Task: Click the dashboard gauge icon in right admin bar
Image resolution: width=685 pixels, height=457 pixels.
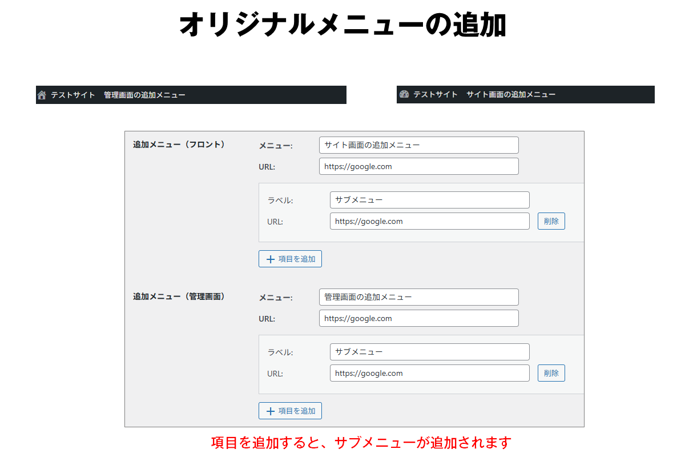Action: click(x=404, y=94)
